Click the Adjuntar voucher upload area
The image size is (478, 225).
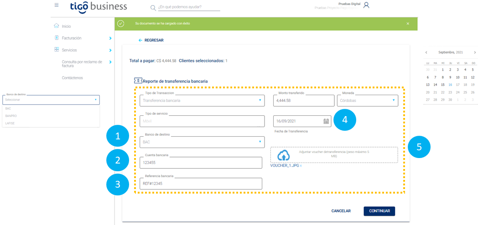coord(334,155)
